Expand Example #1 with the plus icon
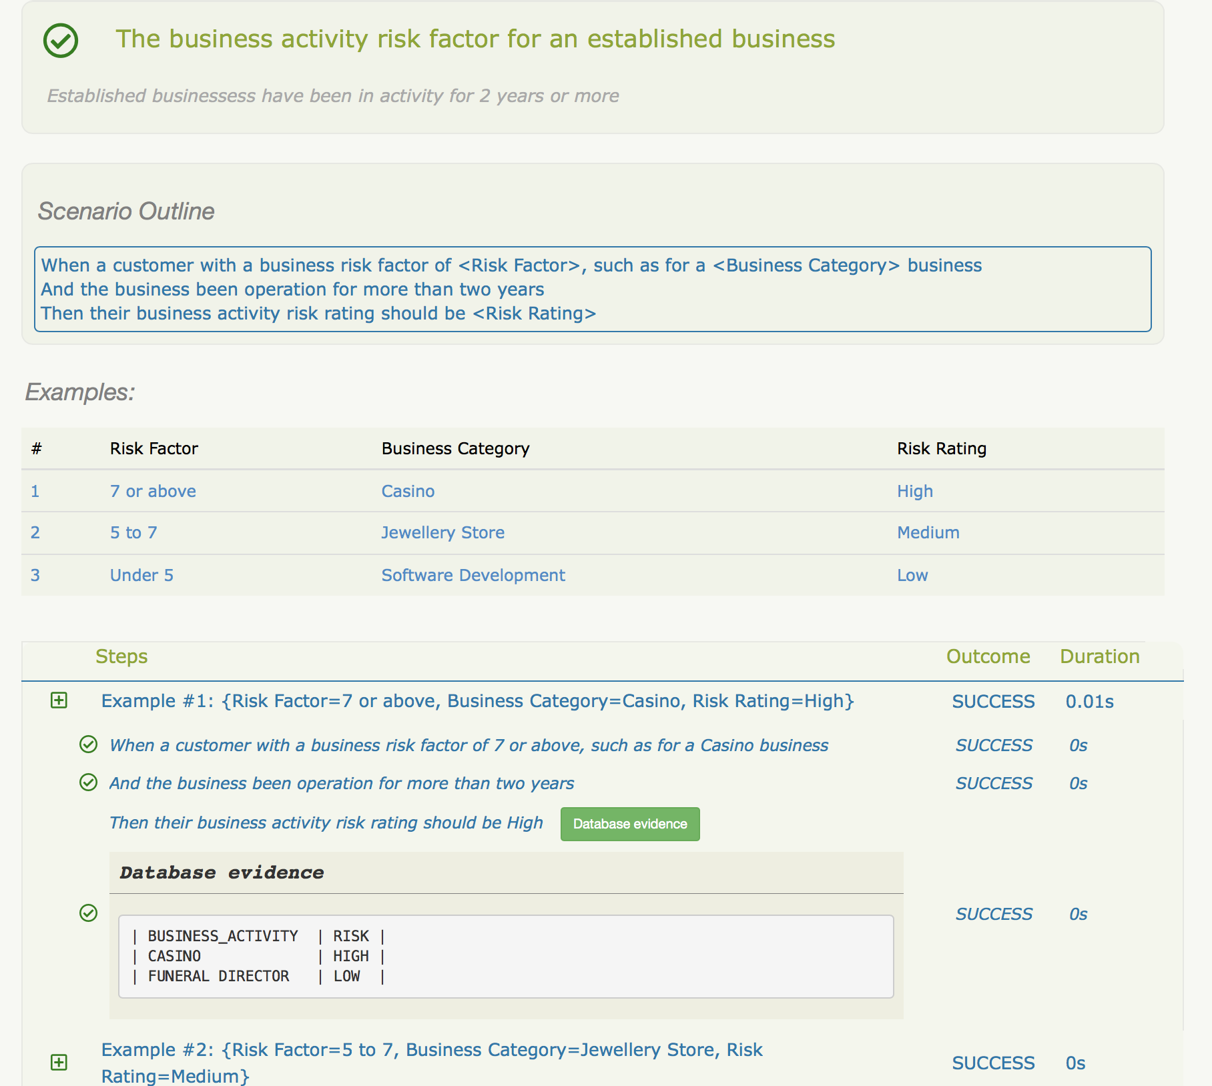 [59, 700]
